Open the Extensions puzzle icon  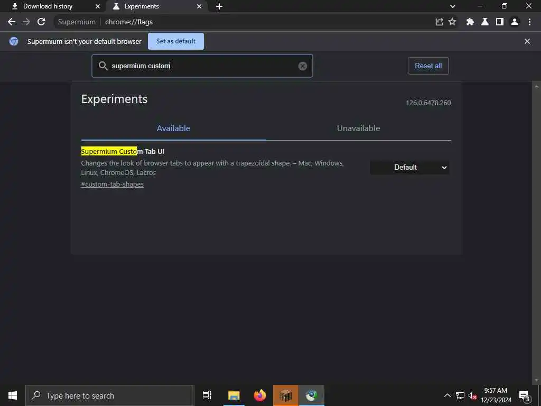(470, 22)
